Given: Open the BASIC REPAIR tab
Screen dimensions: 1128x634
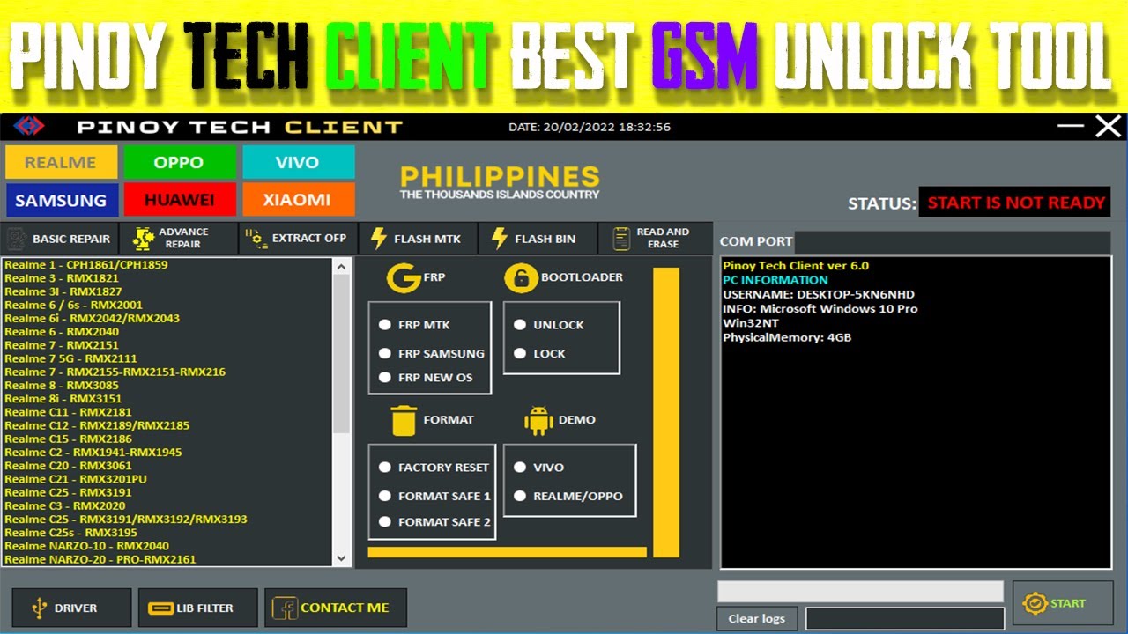Looking at the screenshot, I should (x=59, y=239).
